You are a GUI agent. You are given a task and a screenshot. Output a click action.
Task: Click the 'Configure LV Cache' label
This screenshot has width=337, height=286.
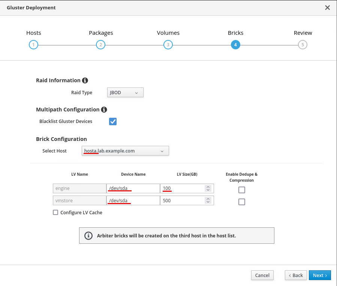(81, 213)
